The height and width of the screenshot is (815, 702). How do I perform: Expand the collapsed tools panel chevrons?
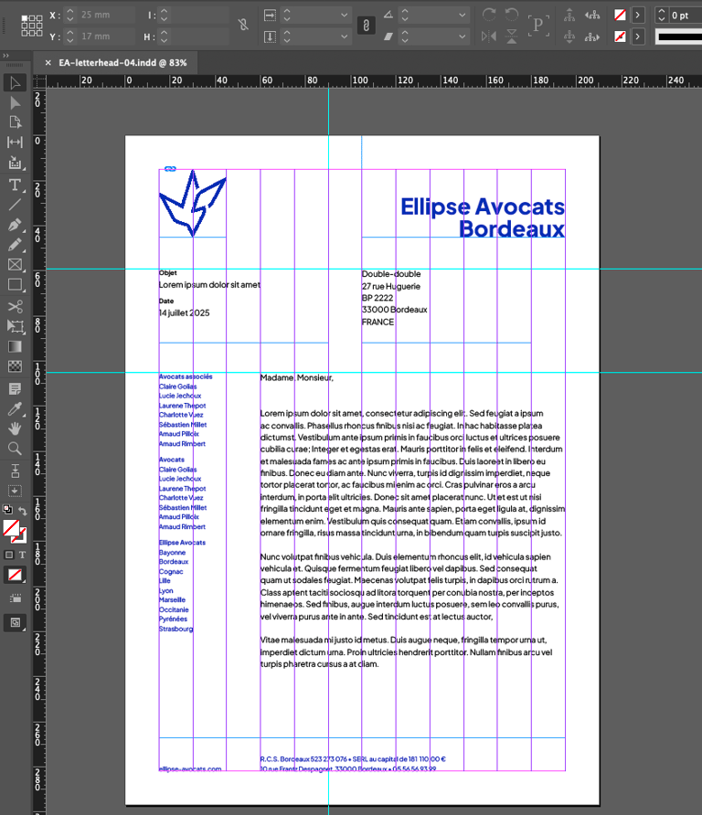pyautogui.click(x=5, y=55)
